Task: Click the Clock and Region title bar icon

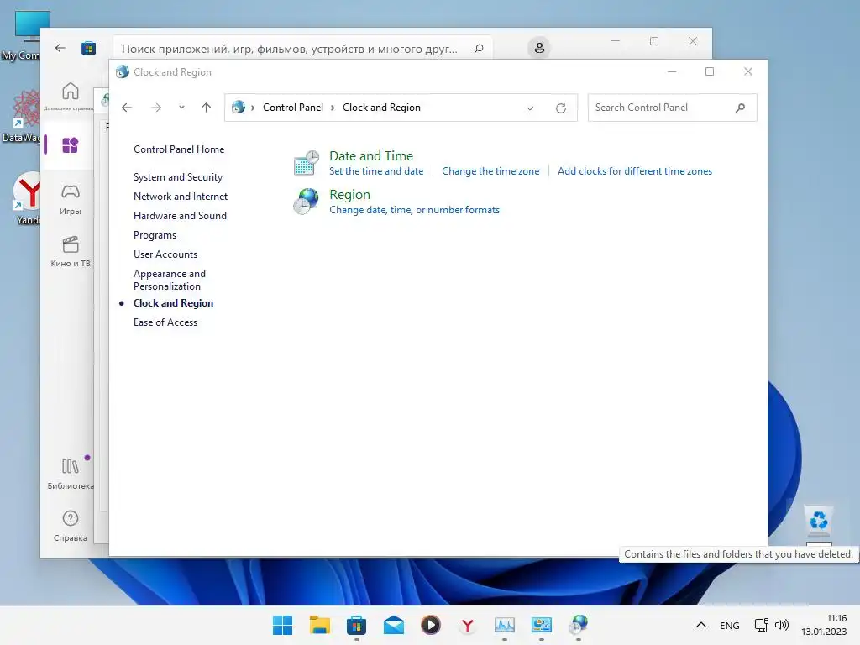Action: pyautogui.click(x=123, y=72)
